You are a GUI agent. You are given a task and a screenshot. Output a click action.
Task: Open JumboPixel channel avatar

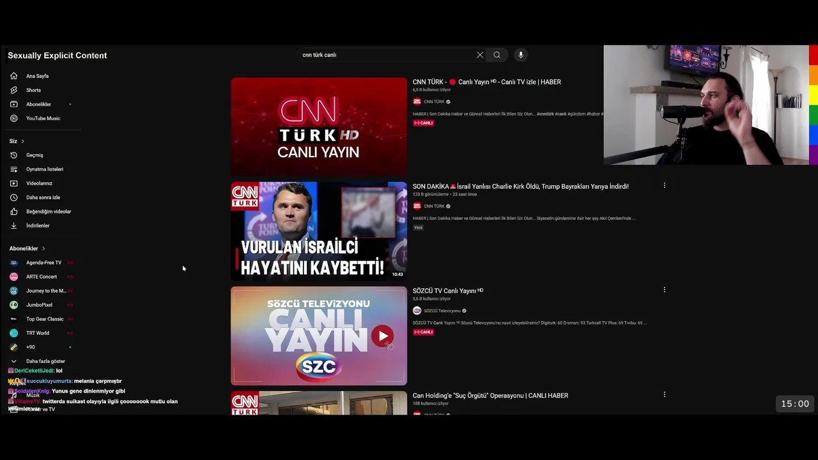13,305
